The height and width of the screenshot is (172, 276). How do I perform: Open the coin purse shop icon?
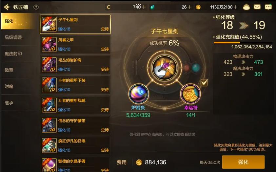(246, 7)
